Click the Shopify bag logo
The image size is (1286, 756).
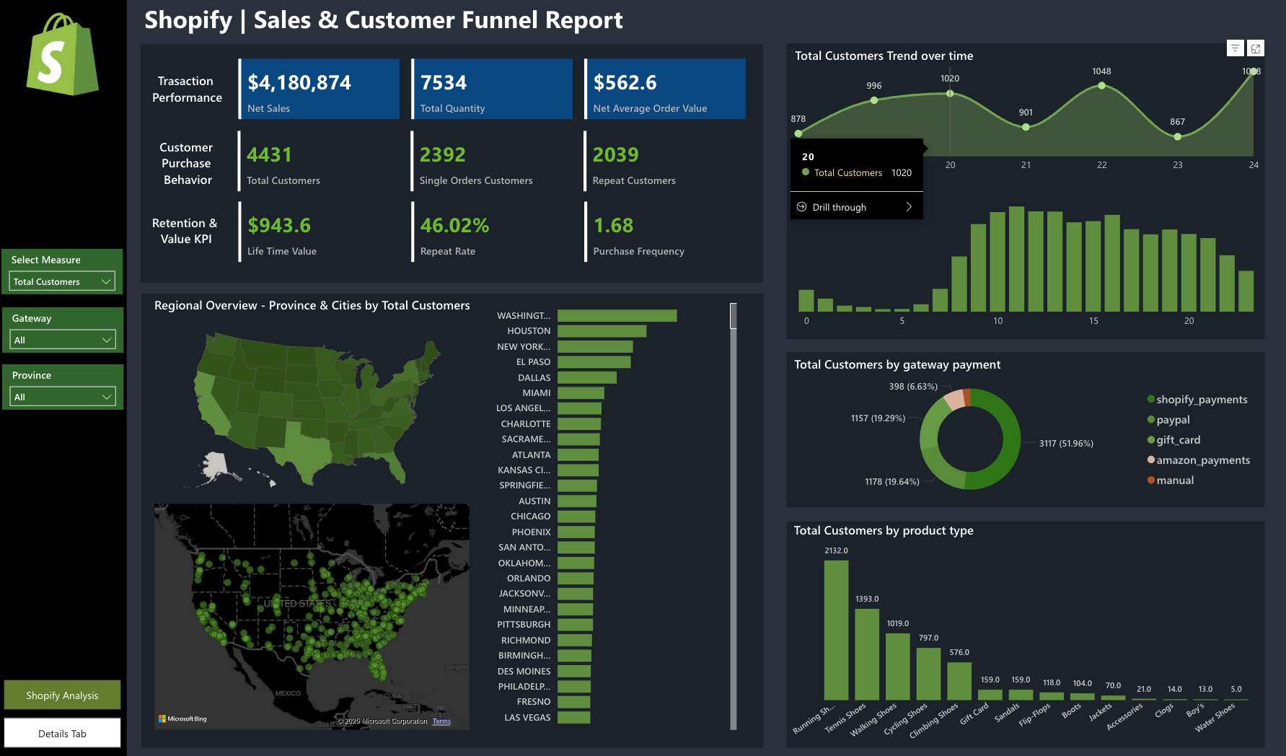pos(63,54)
